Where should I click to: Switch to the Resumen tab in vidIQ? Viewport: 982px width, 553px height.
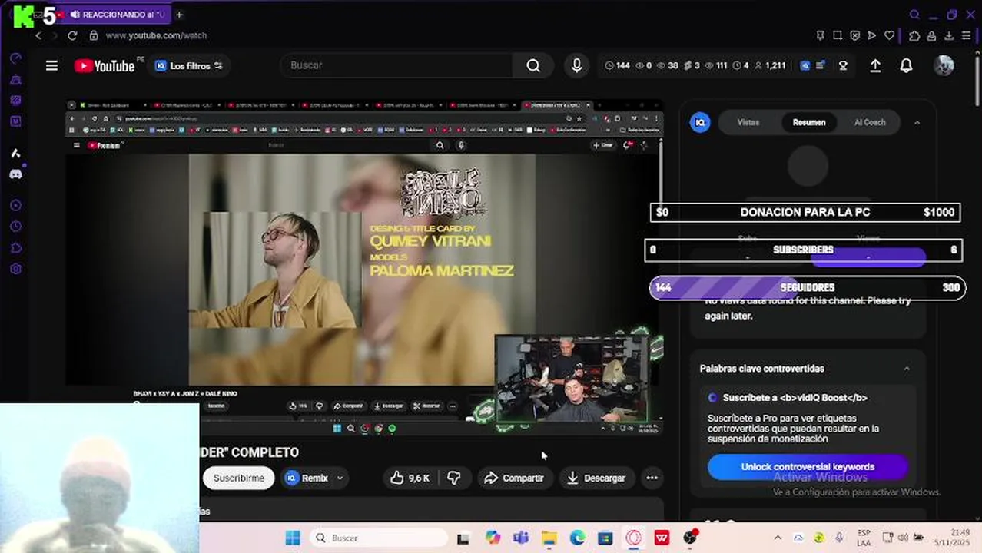click(809, 122)
